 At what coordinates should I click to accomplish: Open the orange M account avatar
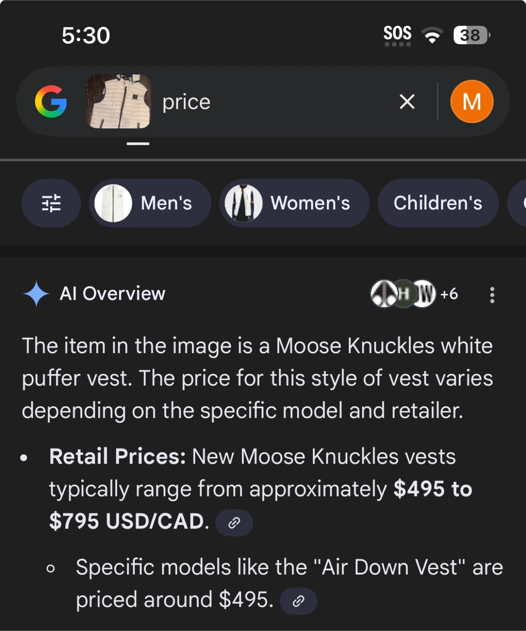[472, 102]
